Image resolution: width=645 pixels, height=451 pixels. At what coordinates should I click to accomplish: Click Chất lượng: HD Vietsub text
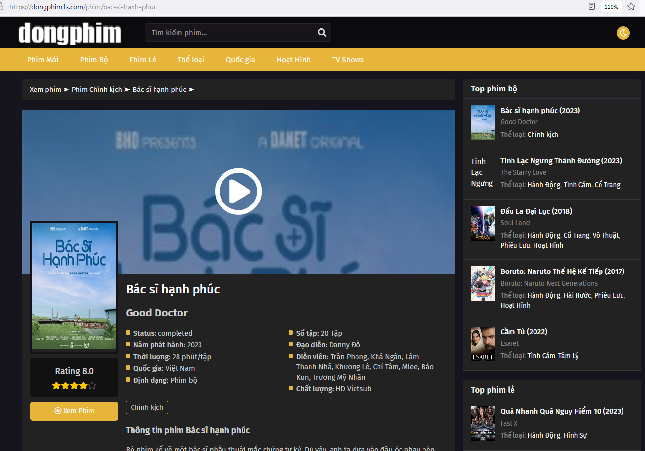[x=334, y=389]
